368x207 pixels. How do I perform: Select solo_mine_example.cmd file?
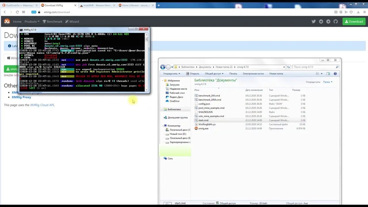(x=211, y=116)
